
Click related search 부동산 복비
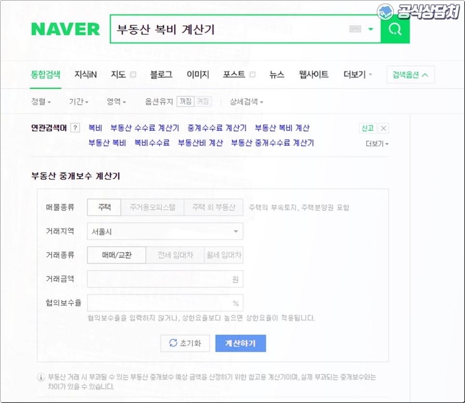click(x=107, y=143)
